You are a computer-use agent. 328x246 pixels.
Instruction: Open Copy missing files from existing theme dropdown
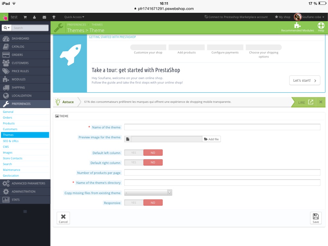pos(148,193)
